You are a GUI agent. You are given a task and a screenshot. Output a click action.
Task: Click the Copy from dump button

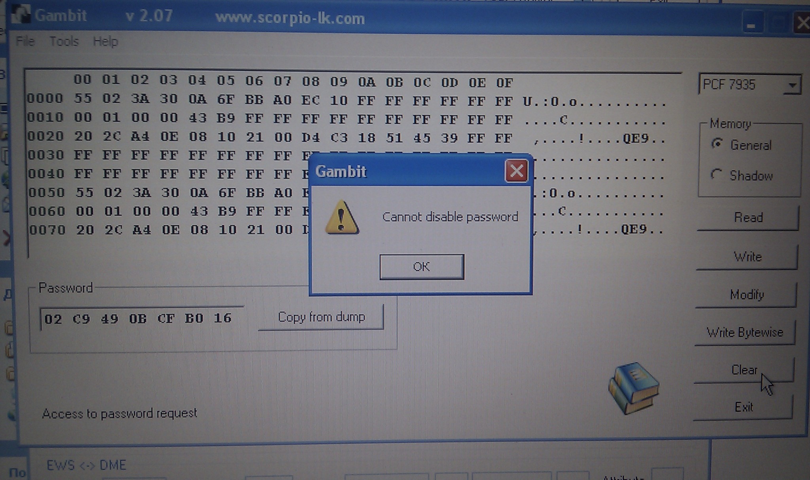[x=321, y=317]
